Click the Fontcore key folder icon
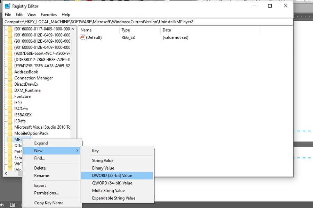The height and width of the screenshot is (208, 313). [10, 96]
